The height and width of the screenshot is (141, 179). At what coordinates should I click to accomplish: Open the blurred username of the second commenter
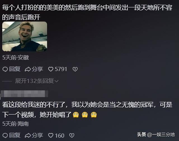pyautogui.click(x=24, y=94)
